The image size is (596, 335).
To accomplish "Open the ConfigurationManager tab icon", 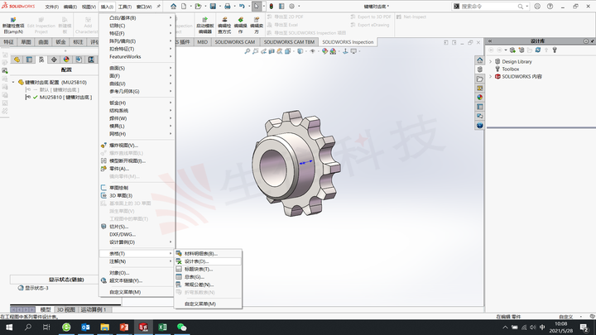I will (x=41, y=60).
